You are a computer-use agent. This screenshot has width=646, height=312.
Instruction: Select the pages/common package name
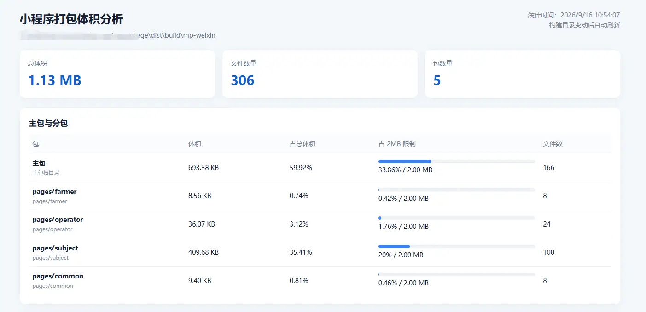click(58, 276)
